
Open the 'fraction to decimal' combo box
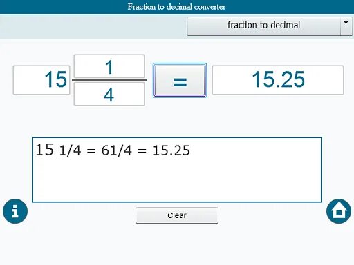click(x=270, y=26)
